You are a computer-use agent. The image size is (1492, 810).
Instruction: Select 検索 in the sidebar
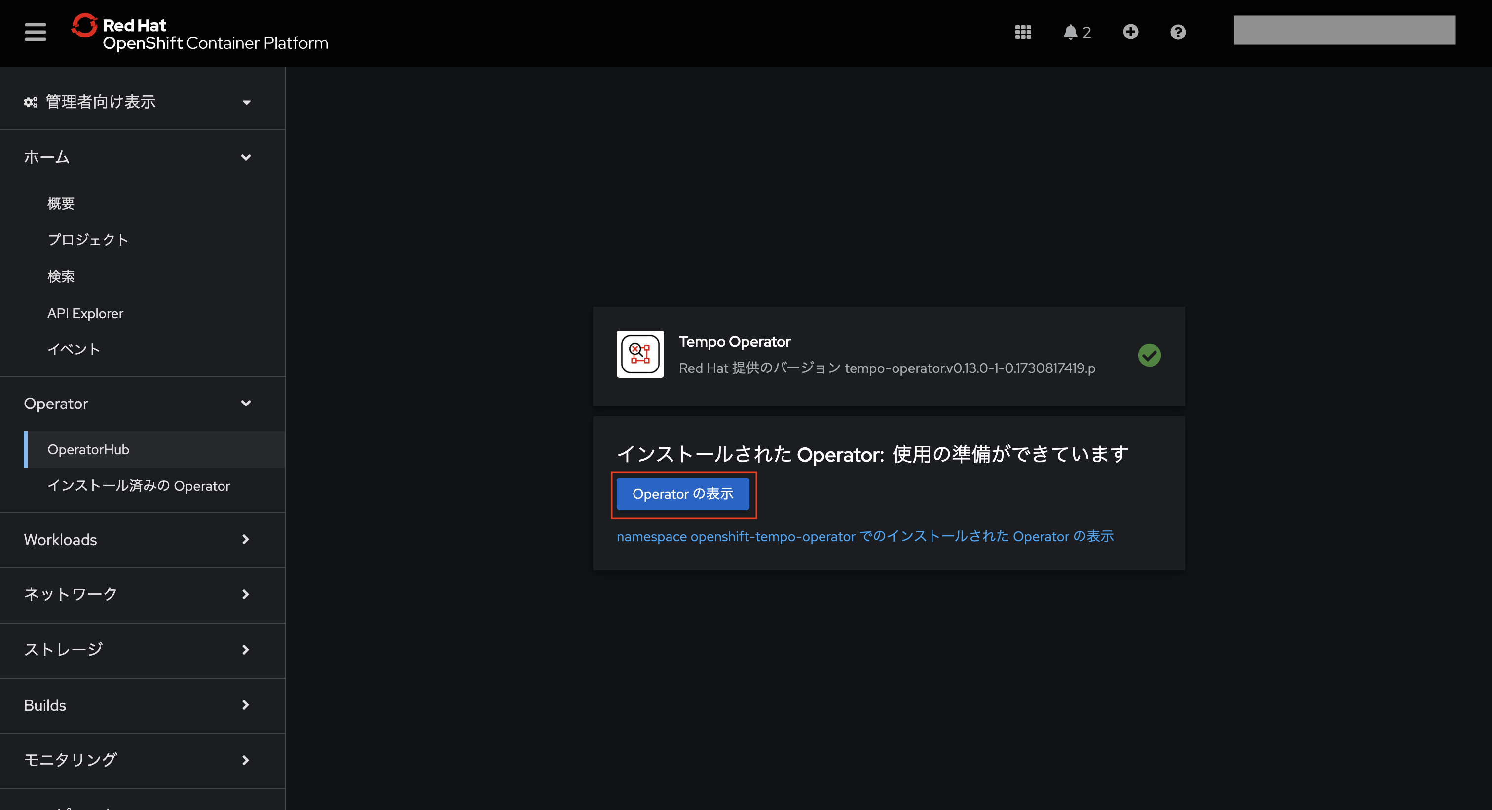(x=61, y=276)
